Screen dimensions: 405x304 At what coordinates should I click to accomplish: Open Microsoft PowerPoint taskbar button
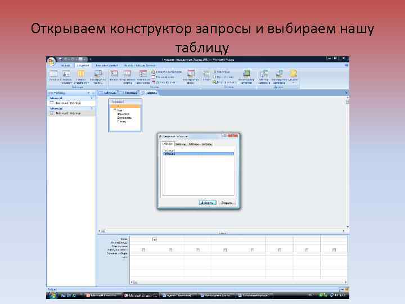pyautogui.click(x=103, y=295)
